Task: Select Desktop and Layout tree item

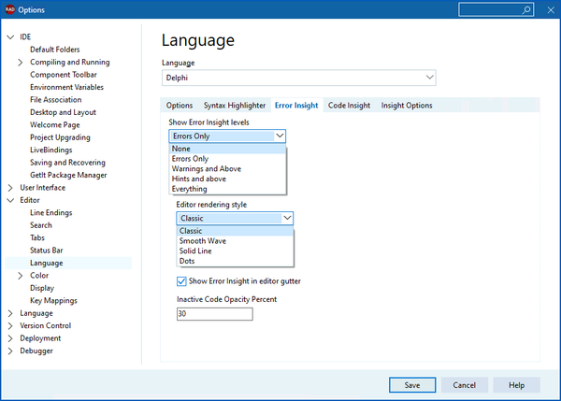Action: pos(63,112)
